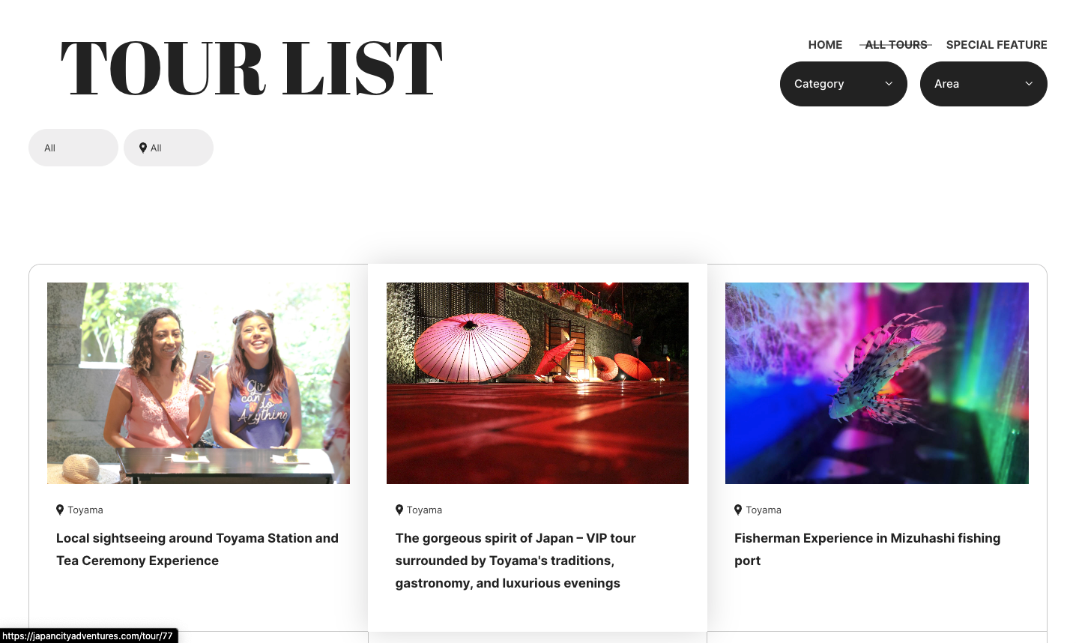Select the All area filter pill
This screenshot has width=1076, height=643.
click(x=169, y=148)
